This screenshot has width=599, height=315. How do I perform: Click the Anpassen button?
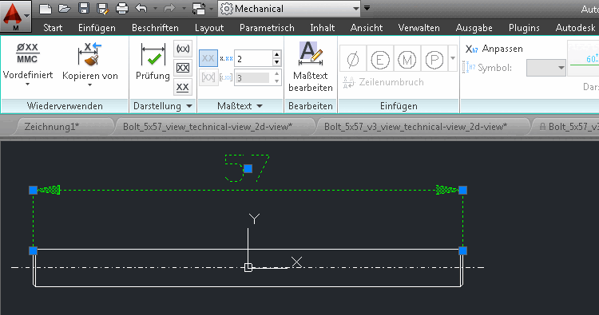494,49
